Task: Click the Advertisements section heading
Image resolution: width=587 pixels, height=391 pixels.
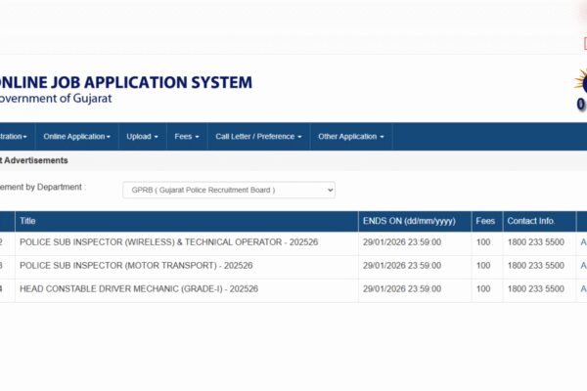Action: (33, 160)
